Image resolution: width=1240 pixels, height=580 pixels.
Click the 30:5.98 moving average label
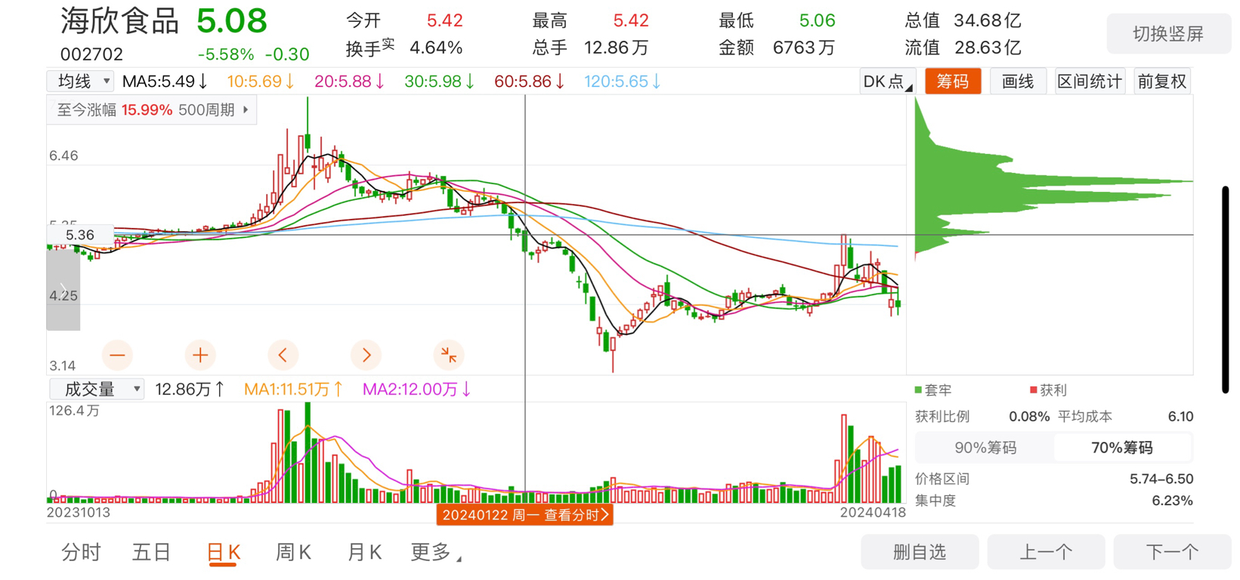point(440,82)
